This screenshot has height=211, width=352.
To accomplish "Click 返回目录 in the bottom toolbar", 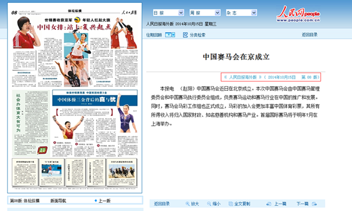I will pos(162,203).
